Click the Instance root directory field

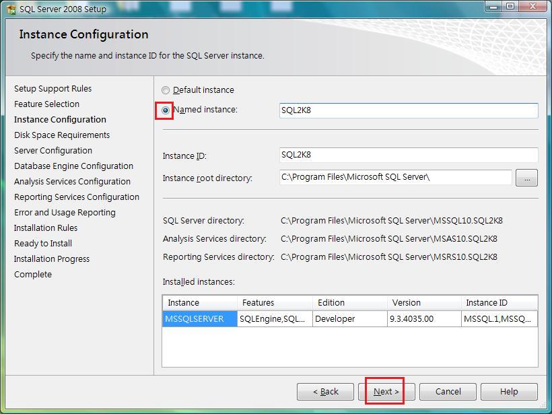pyautogui.click(x=396, y=177)
